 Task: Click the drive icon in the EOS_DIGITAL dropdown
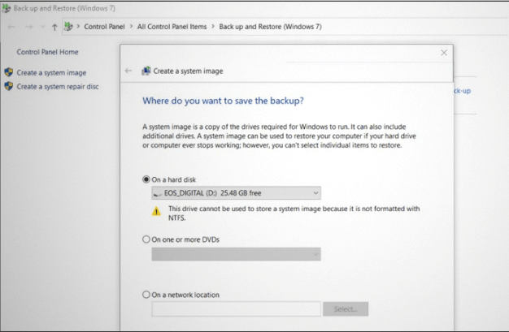[158, 193]
